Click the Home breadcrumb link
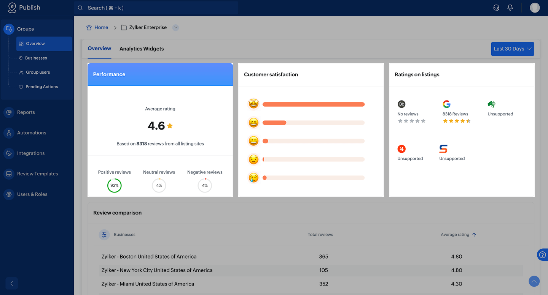The width and height of the screenshot is (548, 295). coord(101,27)
